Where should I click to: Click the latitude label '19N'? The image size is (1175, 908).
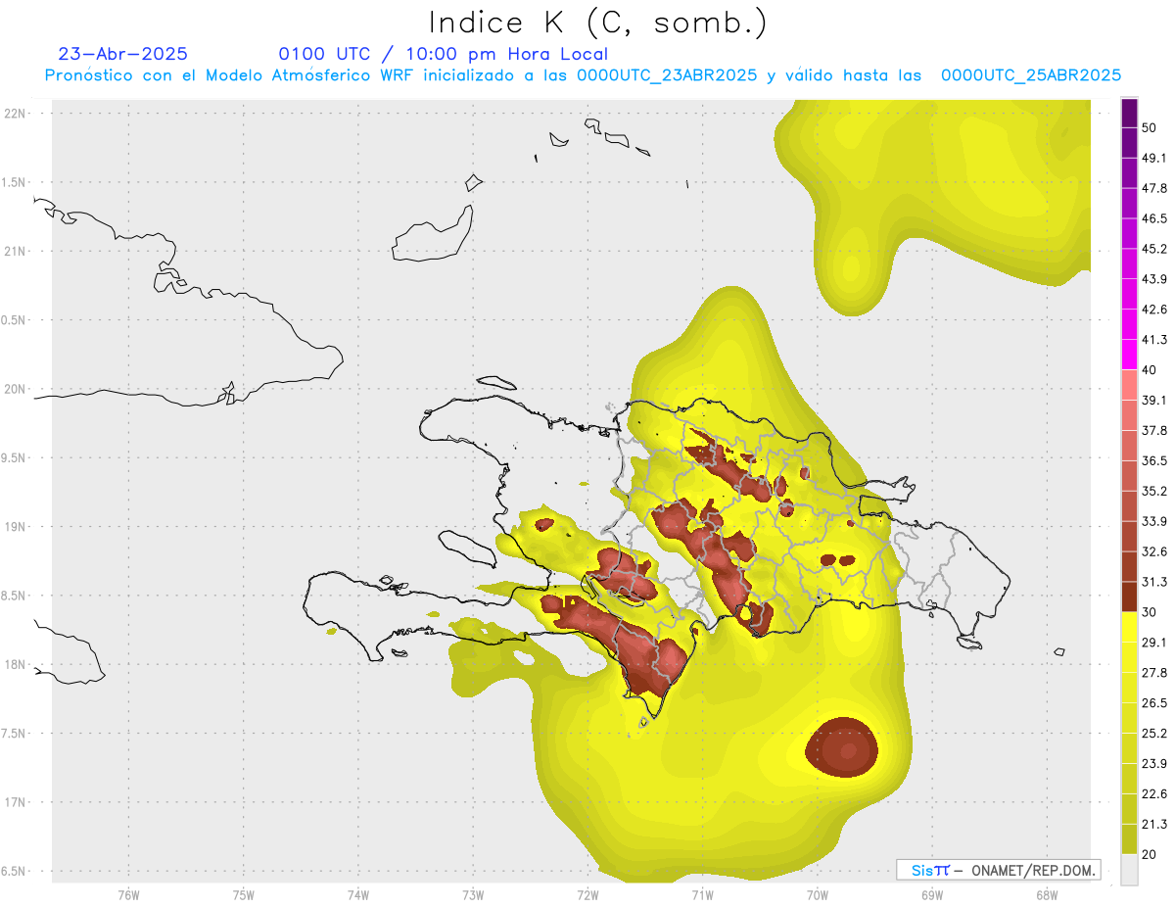(x=17, y=527)
